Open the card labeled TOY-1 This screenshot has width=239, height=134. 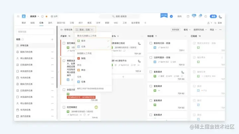[167, 47]
